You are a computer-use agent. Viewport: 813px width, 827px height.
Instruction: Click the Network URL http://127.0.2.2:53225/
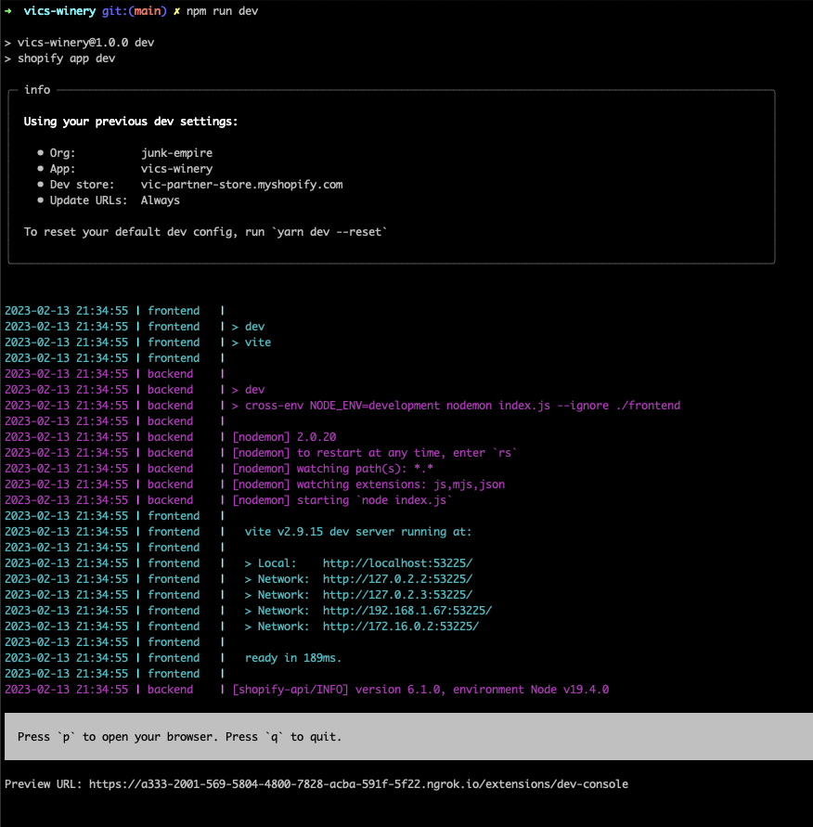pyautogui.click(x=397, y=579)
